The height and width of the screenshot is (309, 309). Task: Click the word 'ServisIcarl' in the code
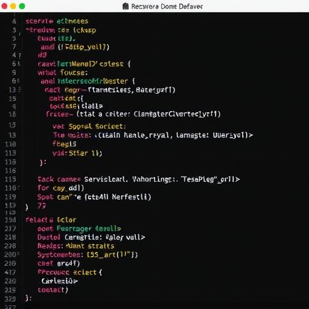tap(106, 179)
